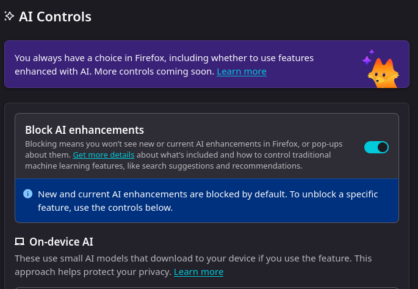Image resolution: width=418 pixels, height=289 pixels.
Task: Click the Firefox fox mascot illustration
Action: coord(383,73)
